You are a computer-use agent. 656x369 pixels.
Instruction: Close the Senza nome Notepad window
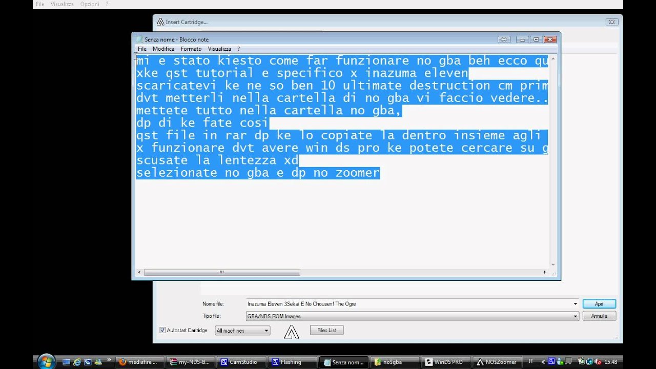click(x=550, y=39)
